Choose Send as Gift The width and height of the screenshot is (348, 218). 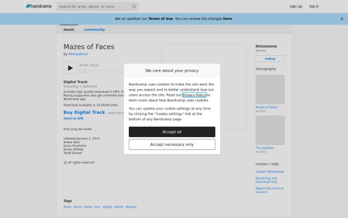coord(74,119)
